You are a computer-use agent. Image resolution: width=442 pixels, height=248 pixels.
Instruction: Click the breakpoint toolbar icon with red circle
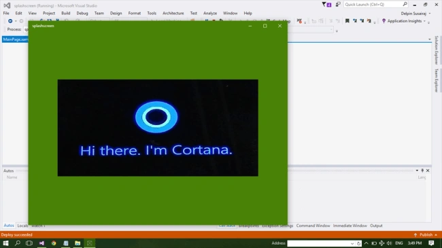click(x=299, y=21)
